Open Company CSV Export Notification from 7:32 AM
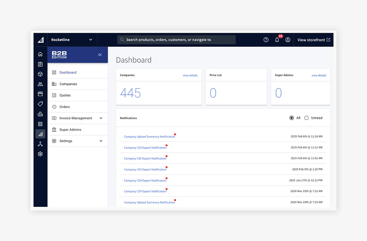The image size is (367, 241). [x=145, y=191]
